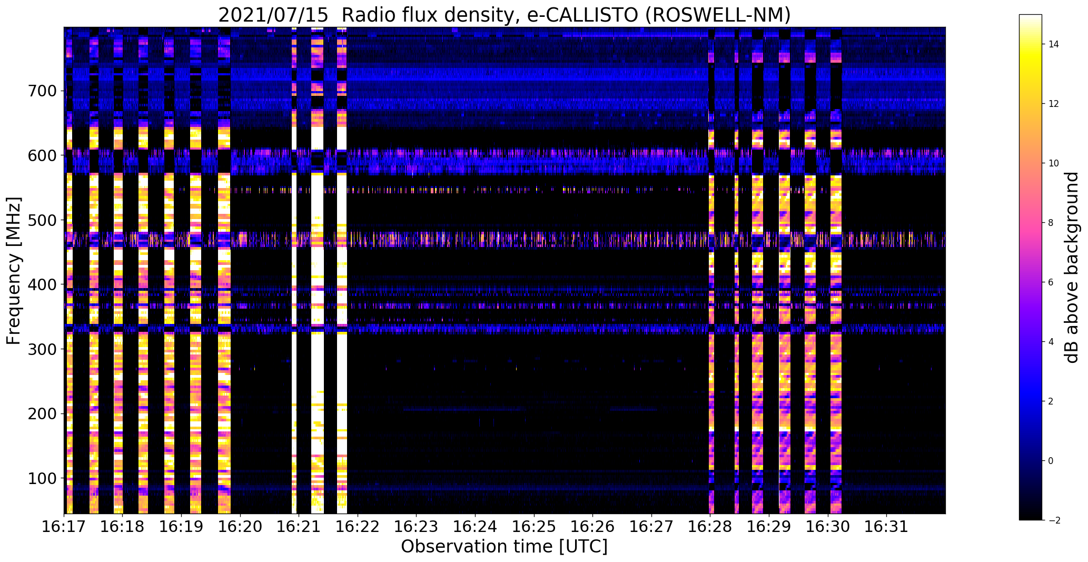Click the colorbar tick label 0
The image size is (1088, 562).
click(x=1051, y=461)
